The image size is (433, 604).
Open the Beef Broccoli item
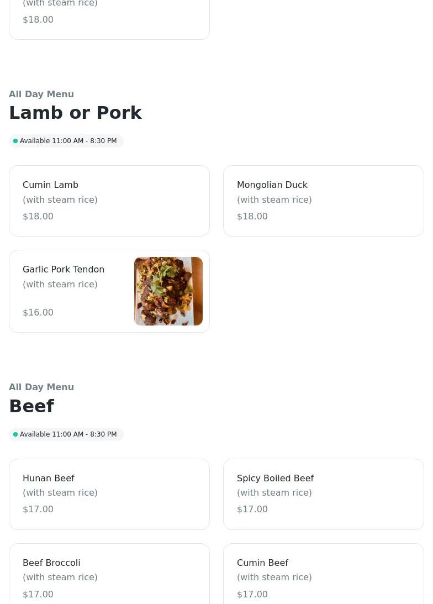point(109,574)
